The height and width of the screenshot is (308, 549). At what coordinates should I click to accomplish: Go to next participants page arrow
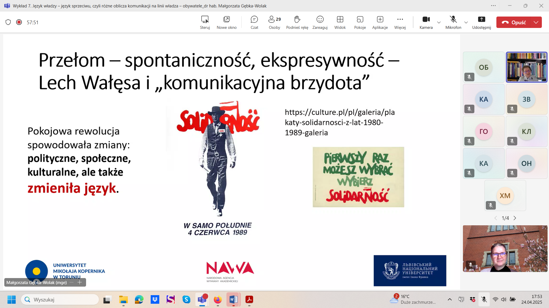(x=515, y=218)
